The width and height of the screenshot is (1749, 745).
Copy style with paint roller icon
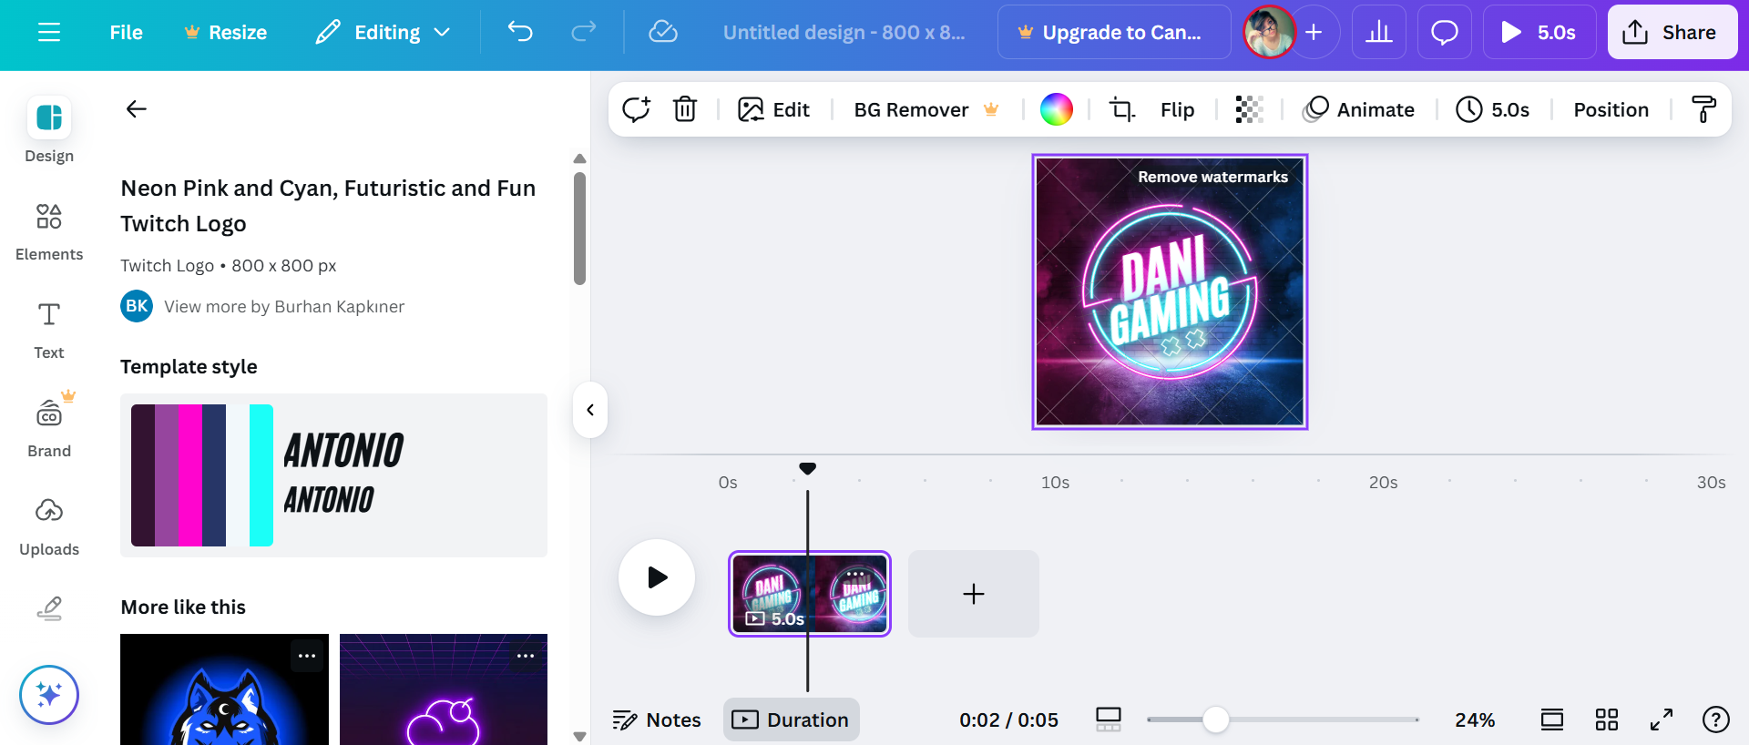coord(1703,109)
